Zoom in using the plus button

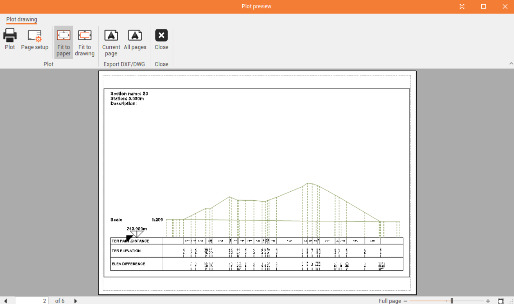[488, 301]
